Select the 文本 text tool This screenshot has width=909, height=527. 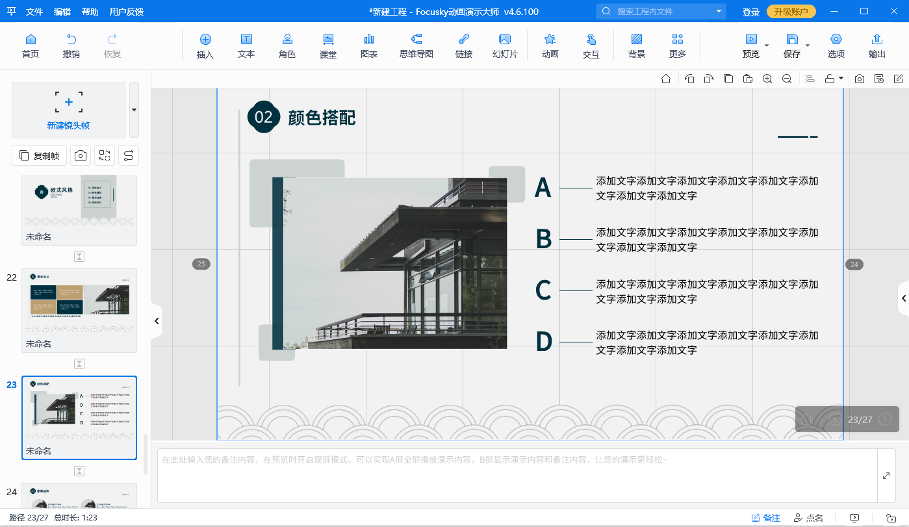pyautogui.click(x=246, y=45)
